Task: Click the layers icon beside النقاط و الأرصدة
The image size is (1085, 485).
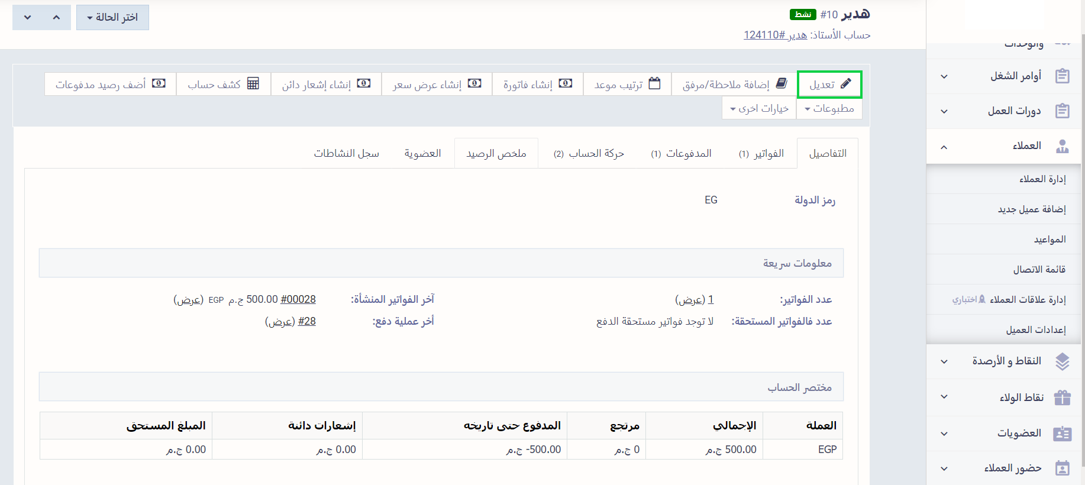Action: [x=1062, y=361]
